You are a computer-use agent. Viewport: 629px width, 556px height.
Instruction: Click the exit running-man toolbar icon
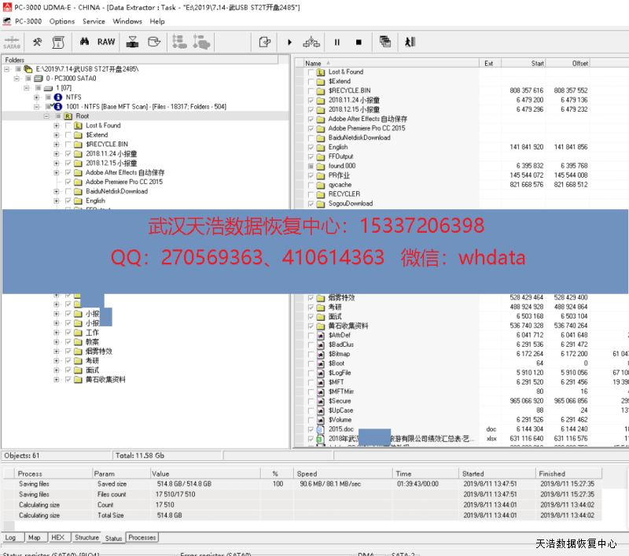pos(410,42)
